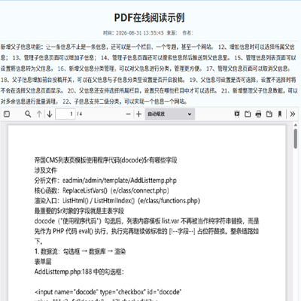Download the PDF file
301x301 pixels.
point(269,114)
